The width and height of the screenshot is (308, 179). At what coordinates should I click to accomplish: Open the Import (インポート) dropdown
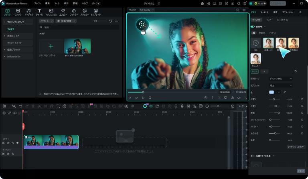[x=46, y=20]
